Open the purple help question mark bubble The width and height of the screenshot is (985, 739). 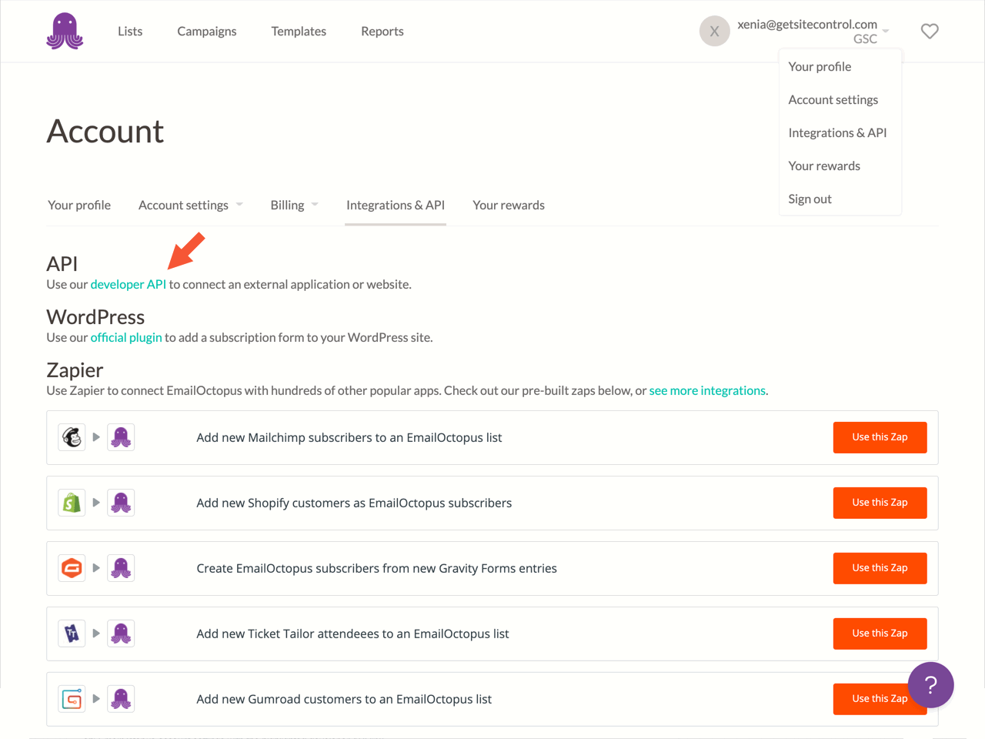click(930, 684)
